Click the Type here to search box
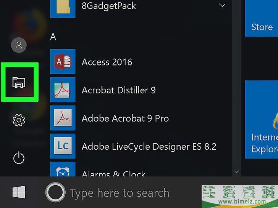The height and width of the screenshot is (208, 278). [120, 193]
